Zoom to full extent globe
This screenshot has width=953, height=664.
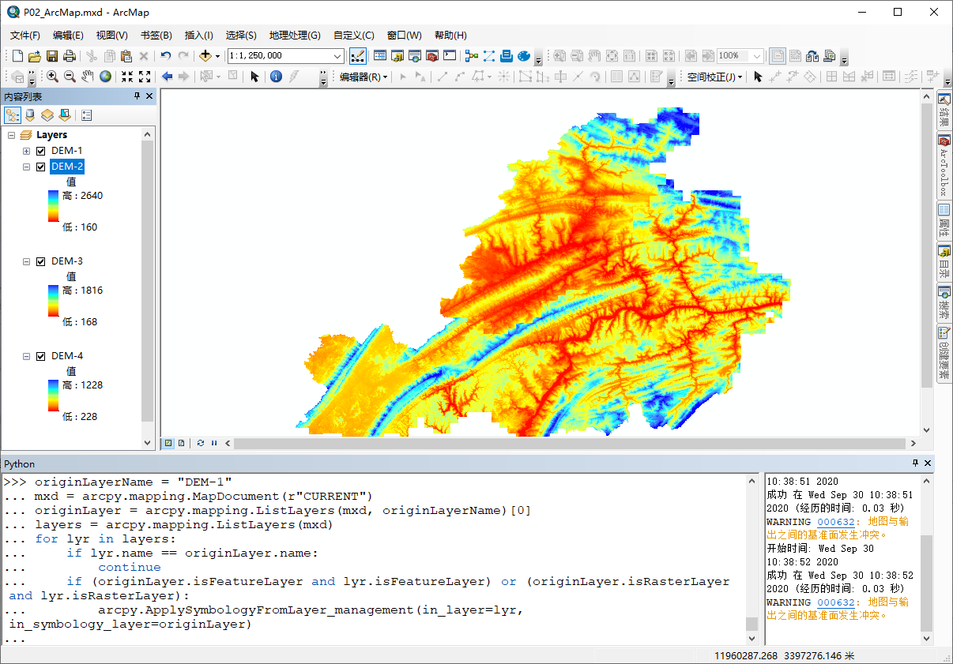pyautogui.click(x=105, y=77)
